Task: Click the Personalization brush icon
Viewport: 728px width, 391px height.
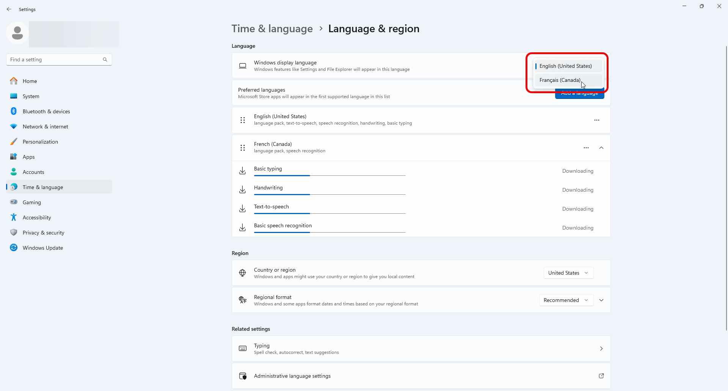Action: [x=14, y=141]
